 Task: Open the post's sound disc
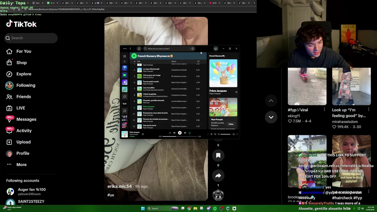218,195
